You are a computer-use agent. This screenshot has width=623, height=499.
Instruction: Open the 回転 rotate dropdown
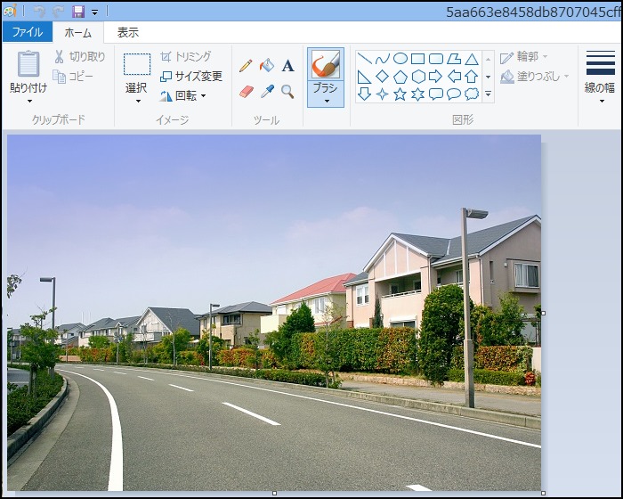tap(183, 95)
